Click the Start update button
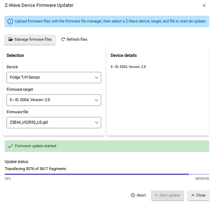This screenshot has width=212, height=203. point(167,195)
